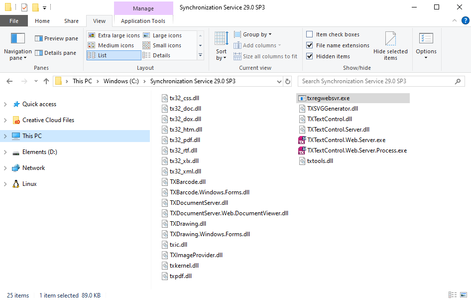The height and width of the screenshot is (301, 471).
Task: Switch to the Share tab
Action: point(71,21)
